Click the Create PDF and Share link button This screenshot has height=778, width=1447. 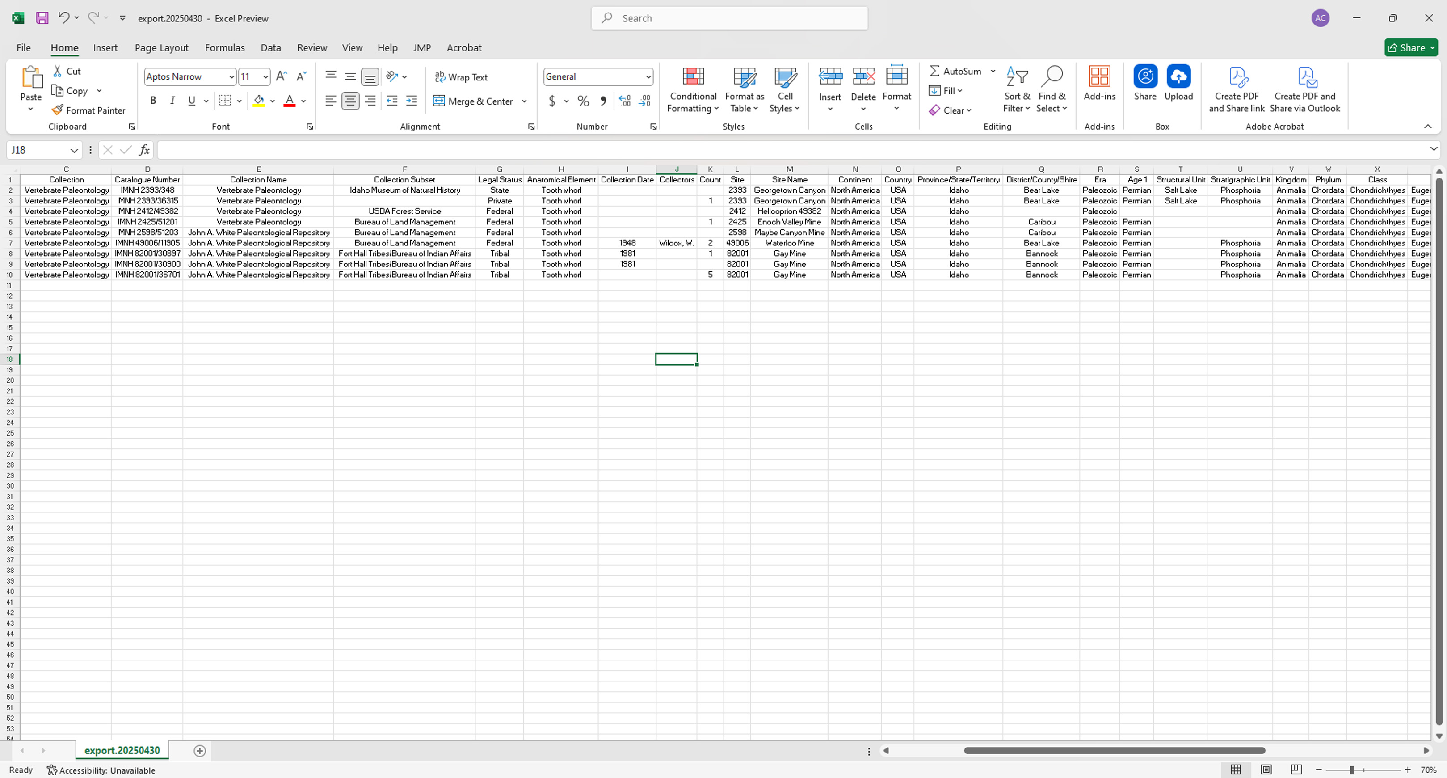click(1237, 89)
